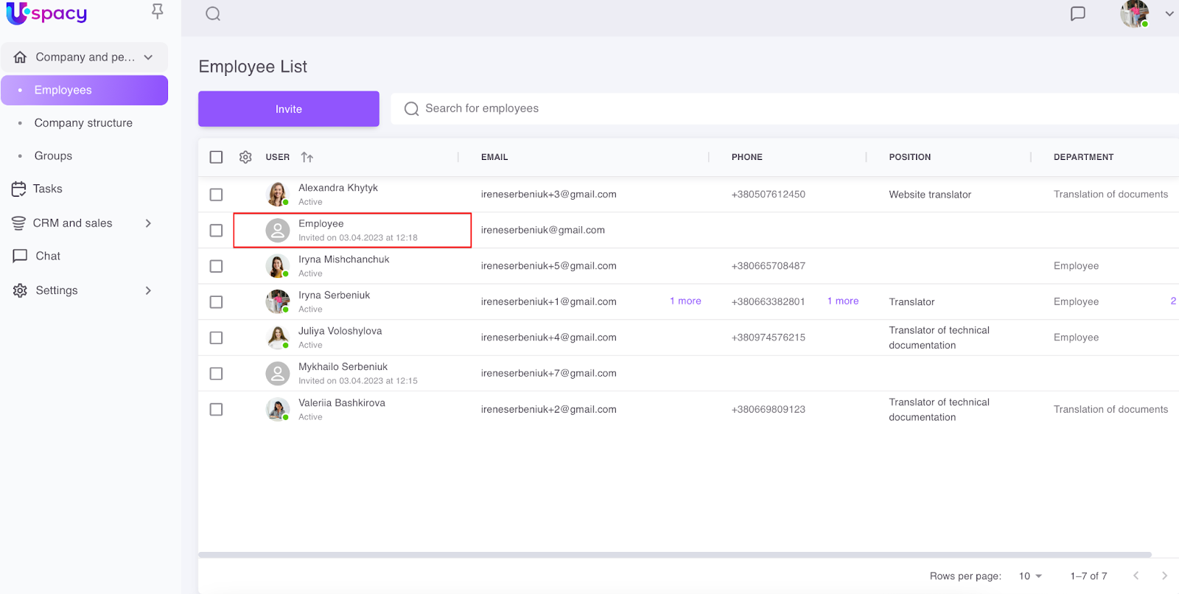Collapse the Company and people section
This screenshot has width=1179, height=594.
[148, 57]
